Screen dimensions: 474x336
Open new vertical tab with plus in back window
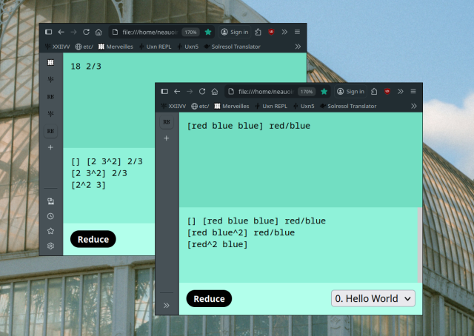50,147
